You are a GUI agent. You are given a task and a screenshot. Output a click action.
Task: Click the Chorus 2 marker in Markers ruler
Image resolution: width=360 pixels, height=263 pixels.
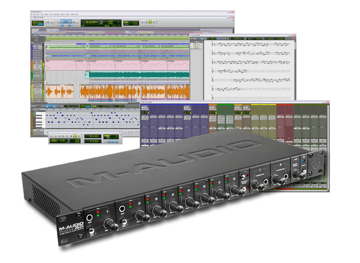pos(92,40)
